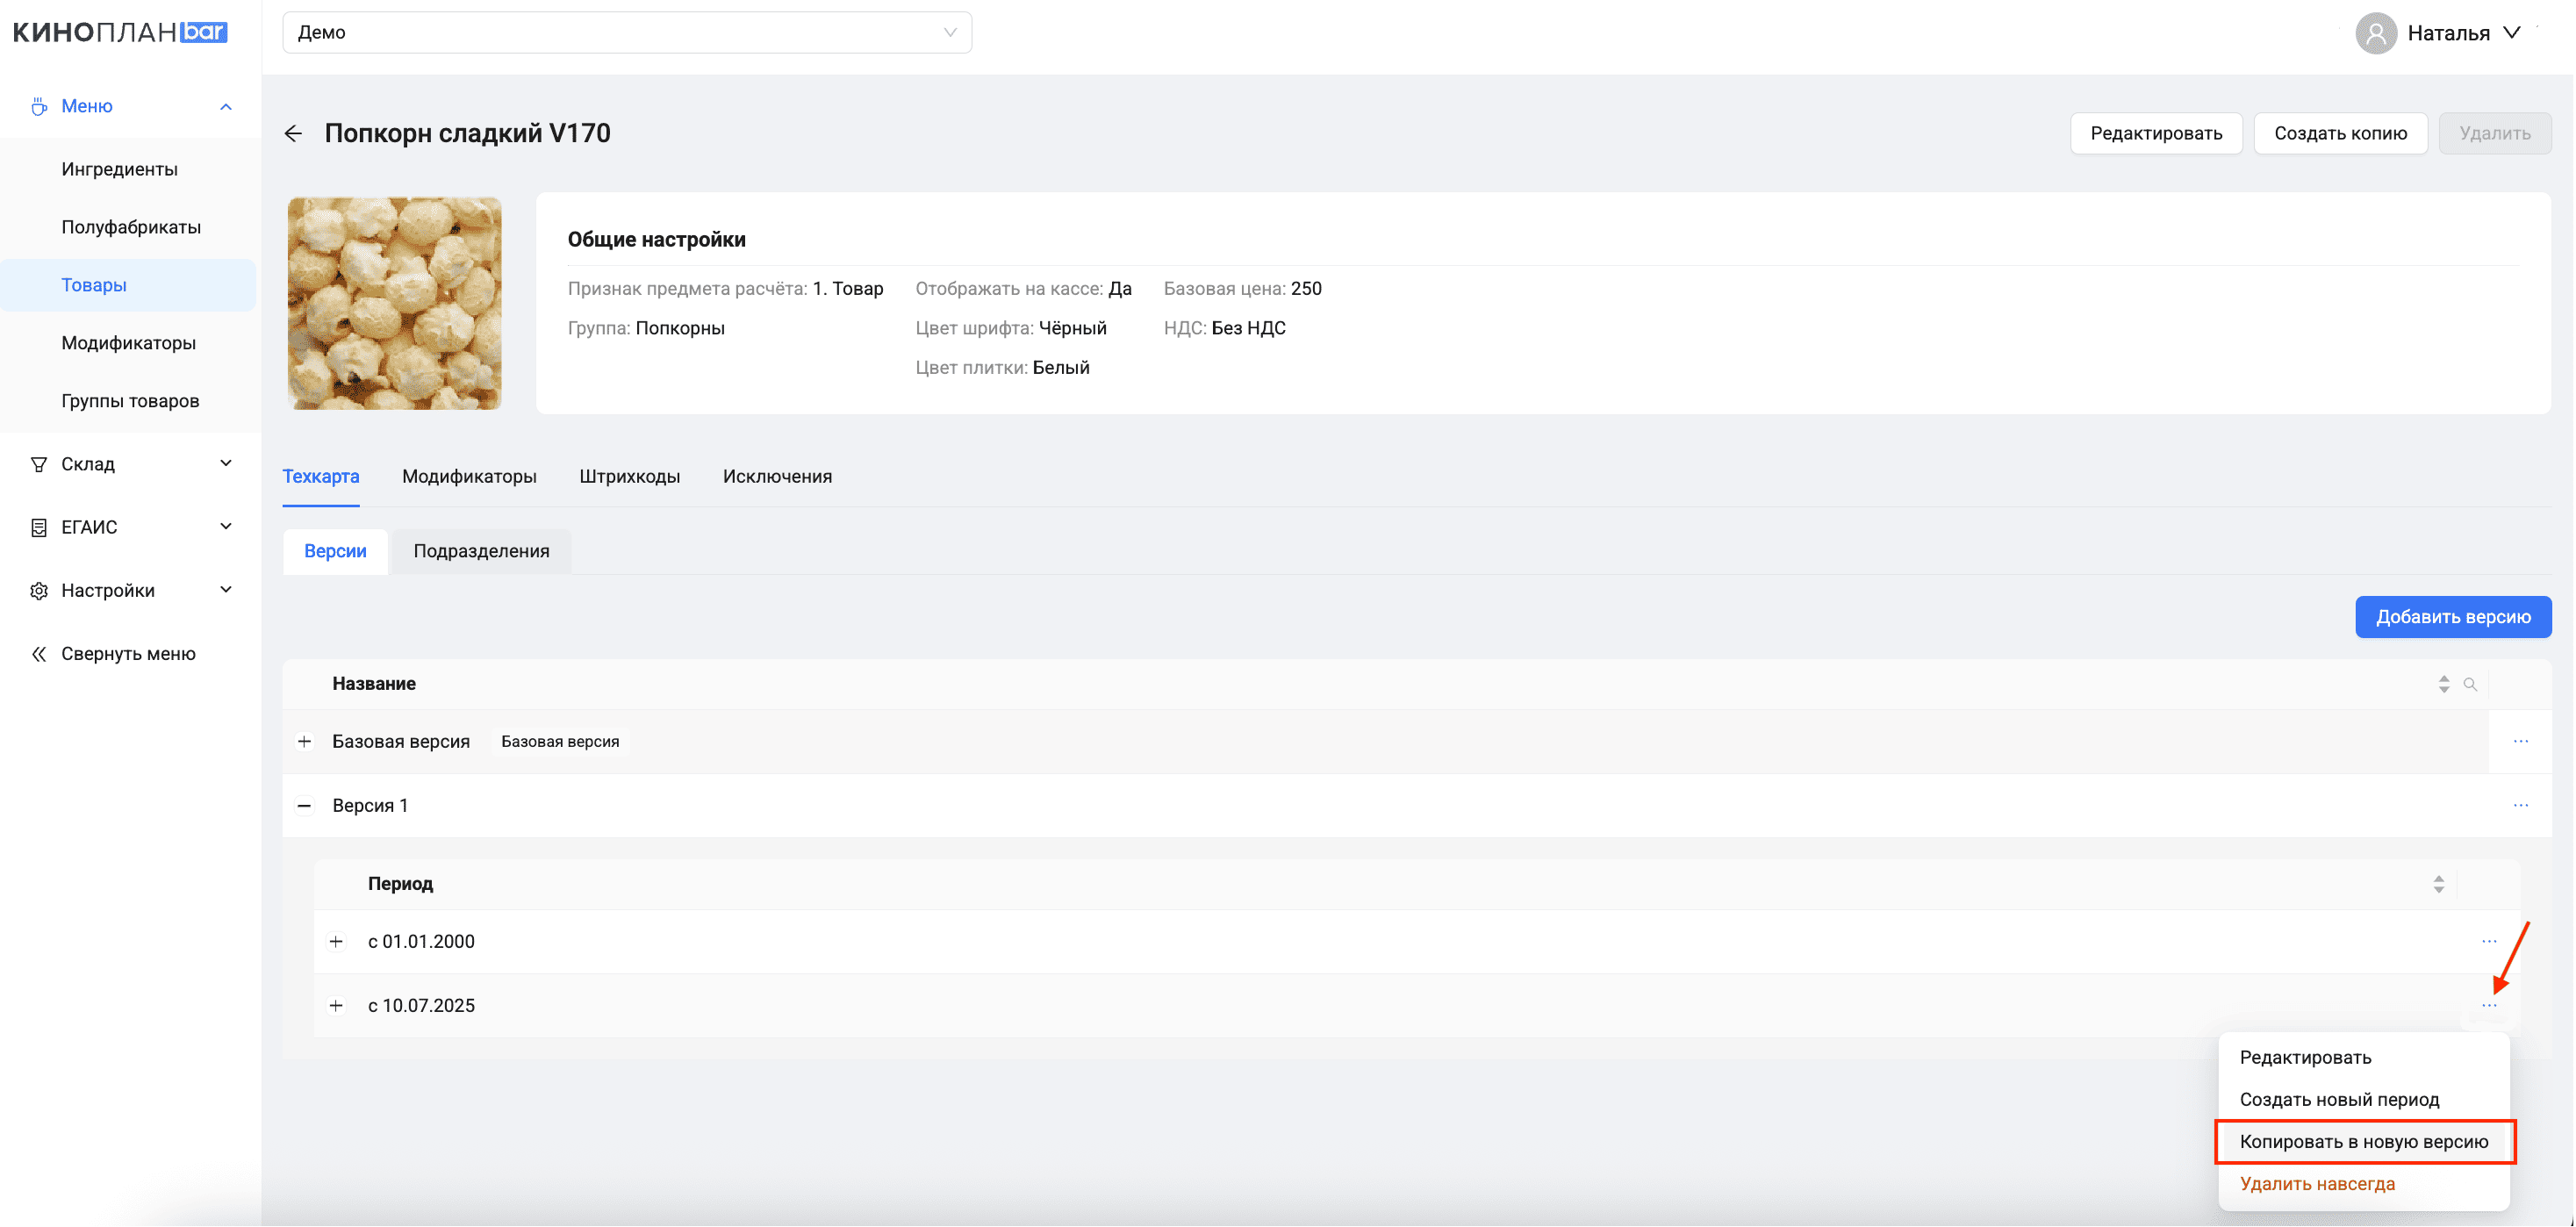
Task: Open three-dots menu for period с 01.01.2000
Action: (2489, 941)
